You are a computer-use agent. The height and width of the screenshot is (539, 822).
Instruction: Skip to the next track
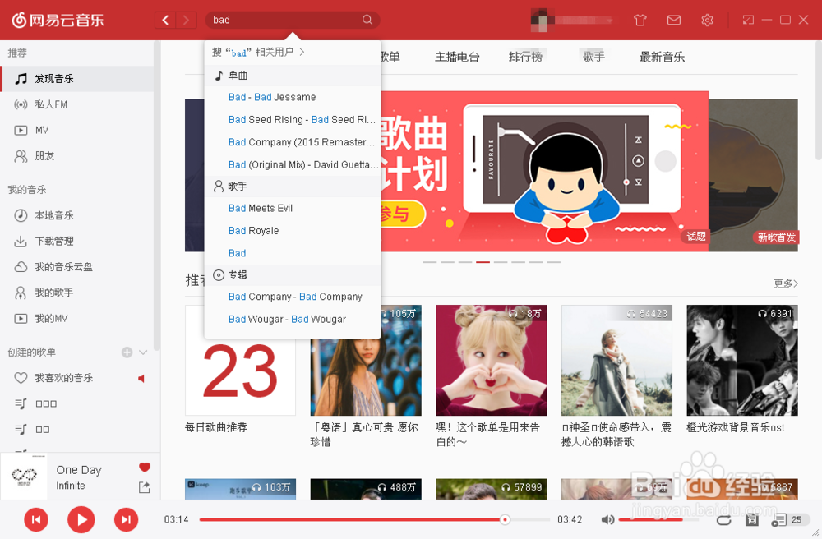127,519
